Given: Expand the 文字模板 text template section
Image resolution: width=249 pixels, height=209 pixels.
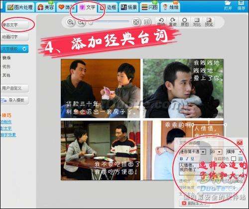Looking at the screenshot, I should tap(14, 49).
